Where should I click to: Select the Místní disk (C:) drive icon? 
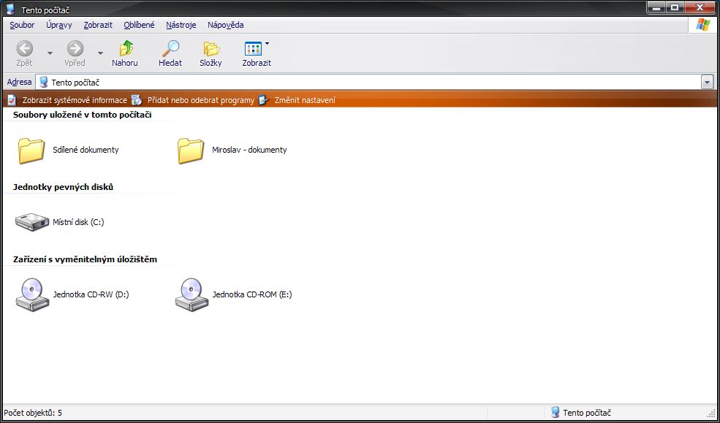pyautogui.click(x=32, y=222)
